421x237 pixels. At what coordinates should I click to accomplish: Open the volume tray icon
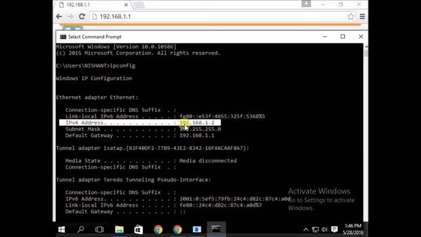pos(324,230)
